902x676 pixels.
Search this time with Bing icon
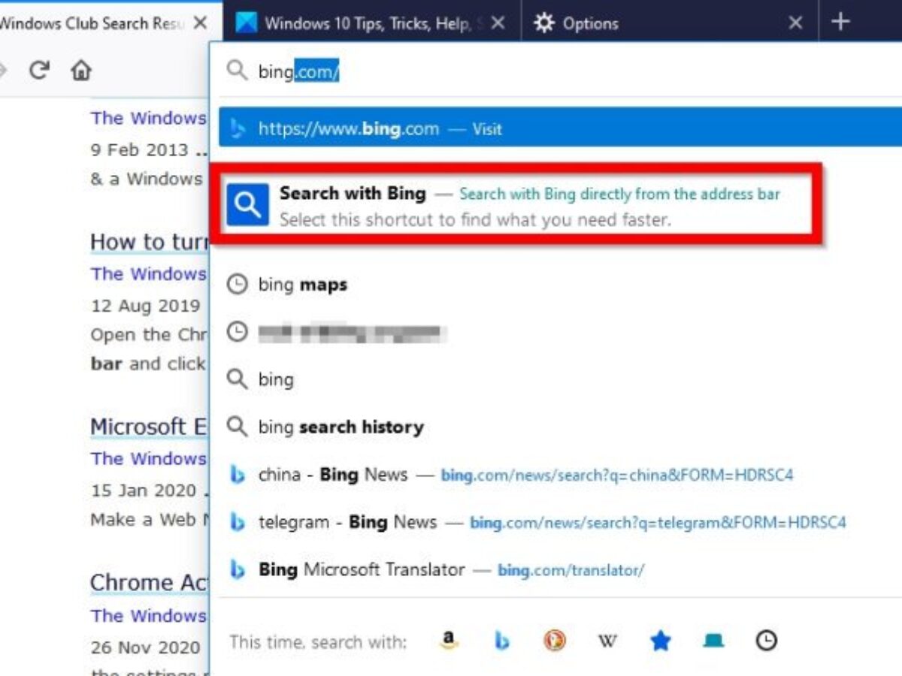pos(502,641)
